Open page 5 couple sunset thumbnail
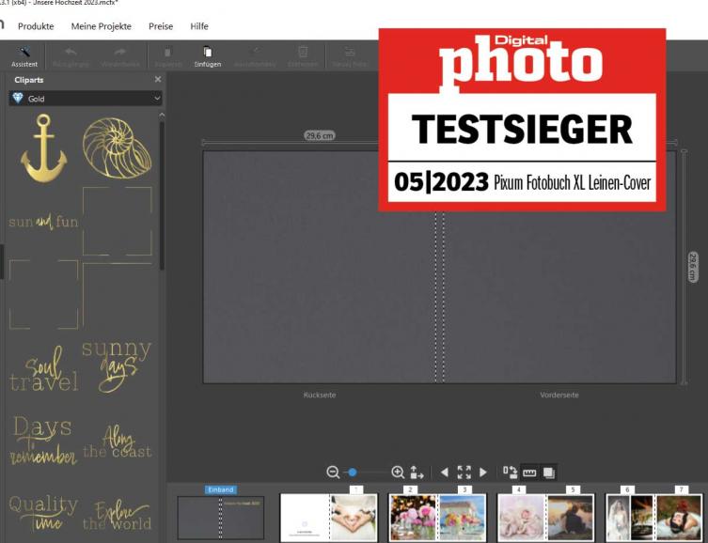 [571, 517]
